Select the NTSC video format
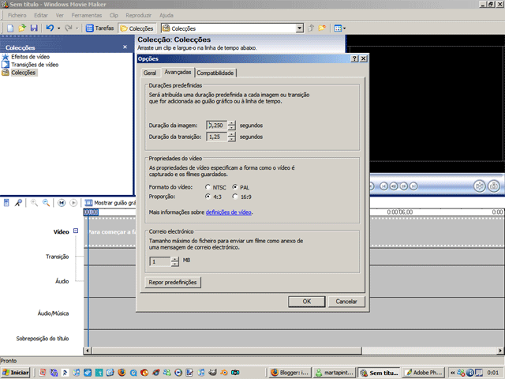The height and width of the screenshot is (379, 505). tap(208, 187)
